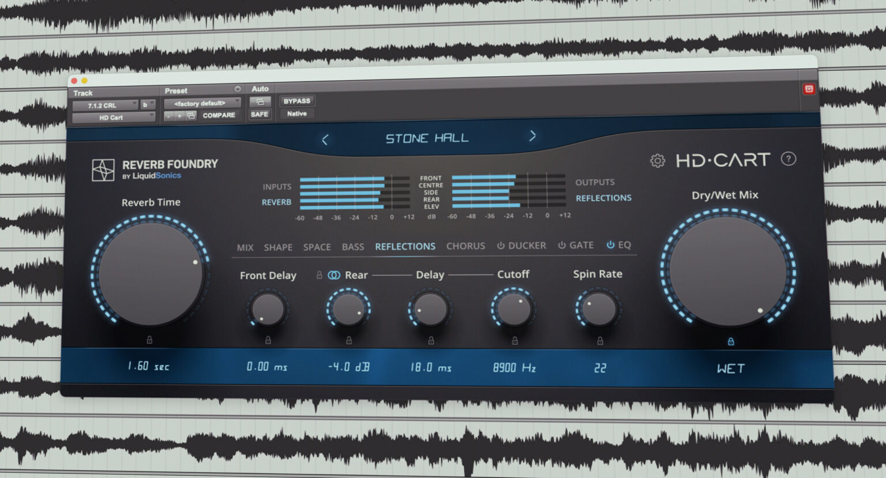Switch to the MIX tab
This screenshot has width=886, height=478.
(245, 247)
